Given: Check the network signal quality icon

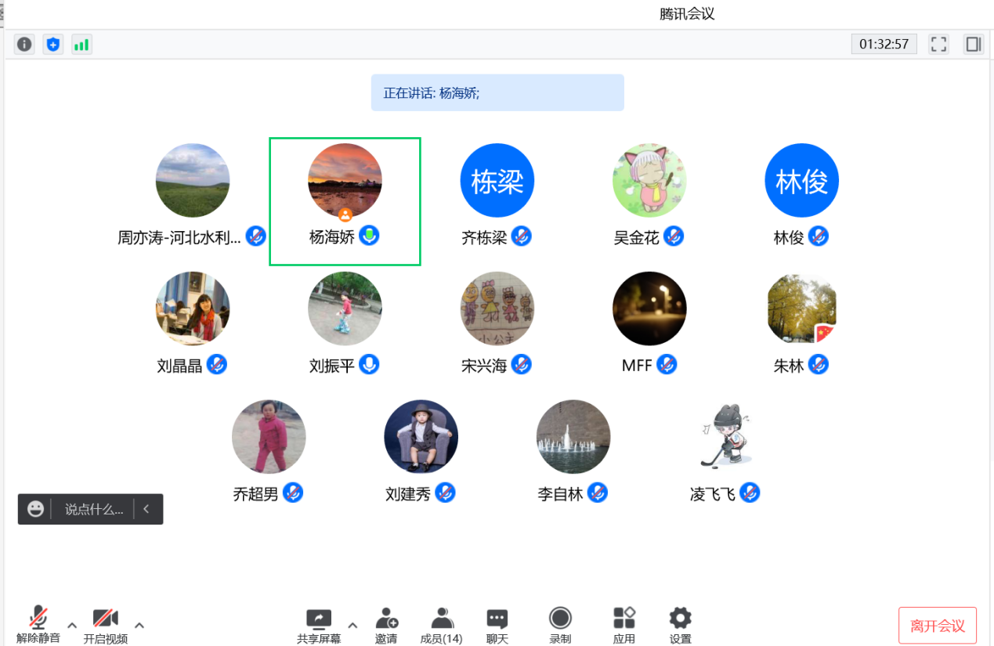Looking at the screenshot, I should tap(81, 44).
